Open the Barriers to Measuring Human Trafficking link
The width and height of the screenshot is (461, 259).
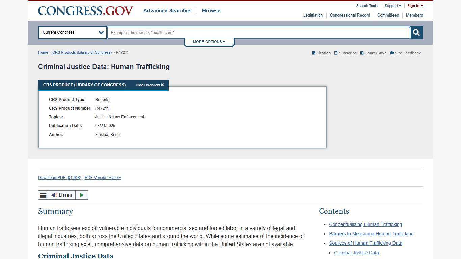[371, 234]
